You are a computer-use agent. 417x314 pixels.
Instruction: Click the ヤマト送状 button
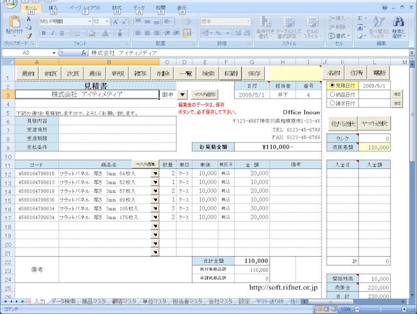[x=374, y=124]
